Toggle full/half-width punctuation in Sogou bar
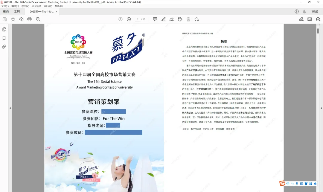The height and width of the screenshot is (192, 323). point(293,184)
